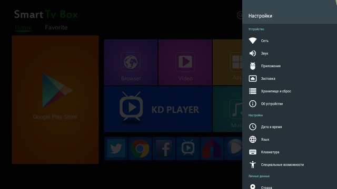The width and height of the screenshot is (337, 189).
Task: Launch the Twitter app icon
Action: coord(116,149)
